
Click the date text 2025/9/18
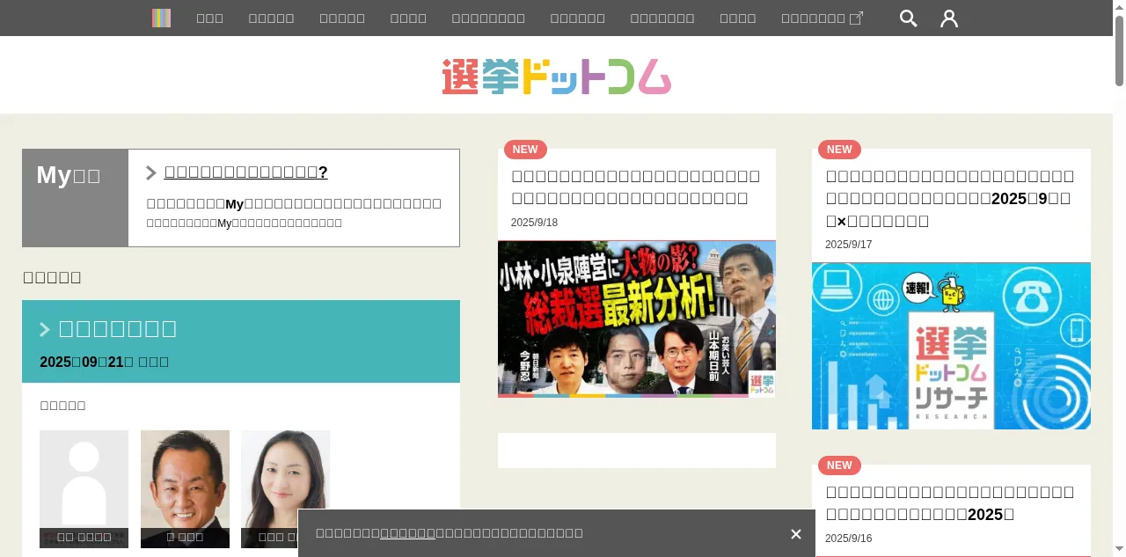(534, 223)
